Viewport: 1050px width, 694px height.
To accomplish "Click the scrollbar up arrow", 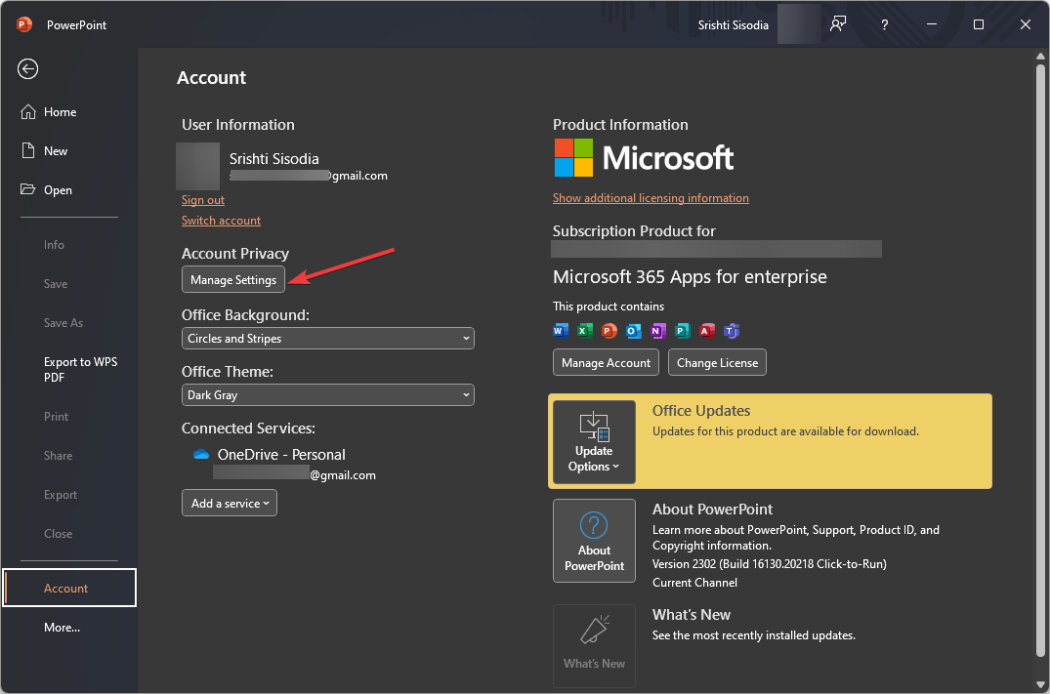I will tap(1040, 57).
